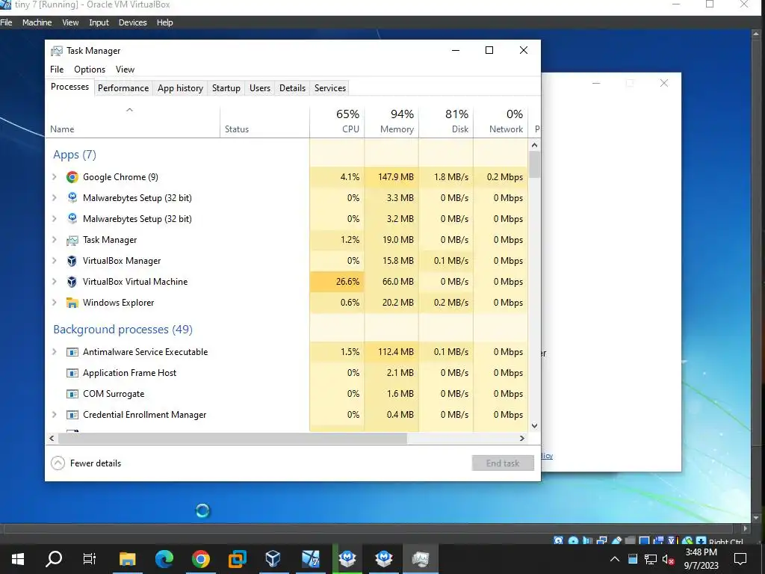Open VirtualBox's Machine menu
The width and height of the screenshot is (765, 574).
click(x=37, y=22)
